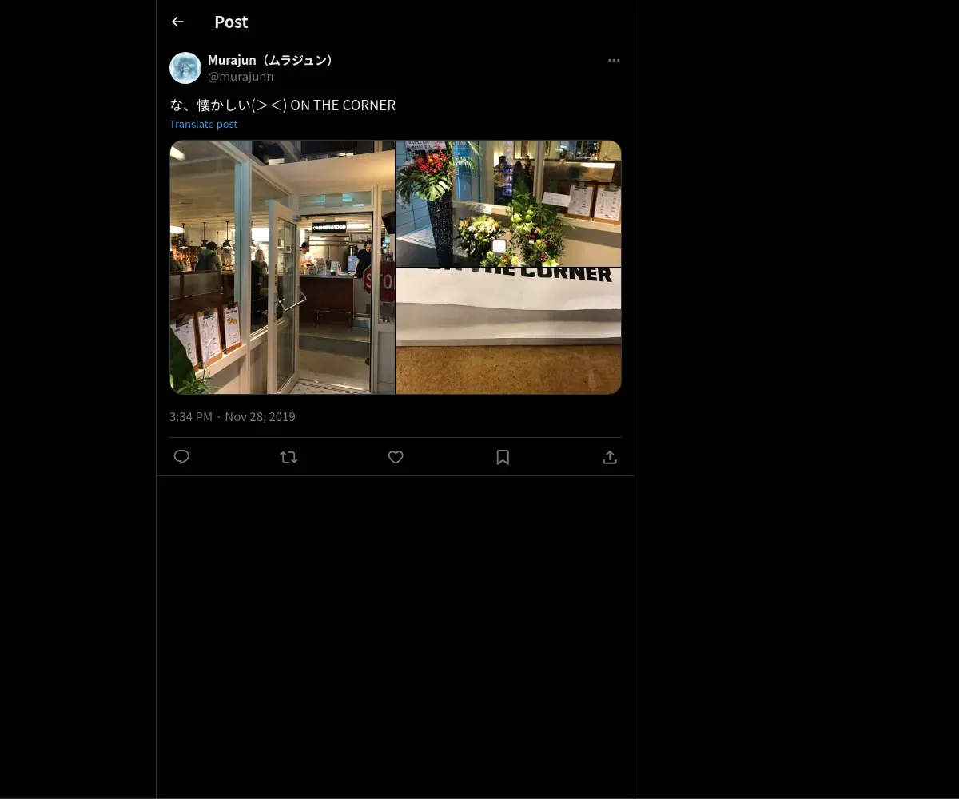Go back using the left arrow
959x799 pixels.
pyautogui.click(x=177, y=22)
